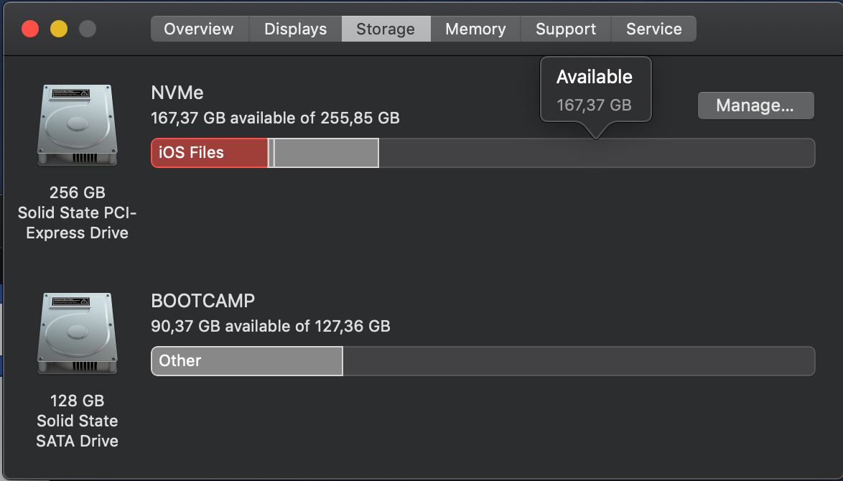Go to the Memory tab
This screenshot has height=481, width=843.
pyautogui.click(x=475, y=29)
